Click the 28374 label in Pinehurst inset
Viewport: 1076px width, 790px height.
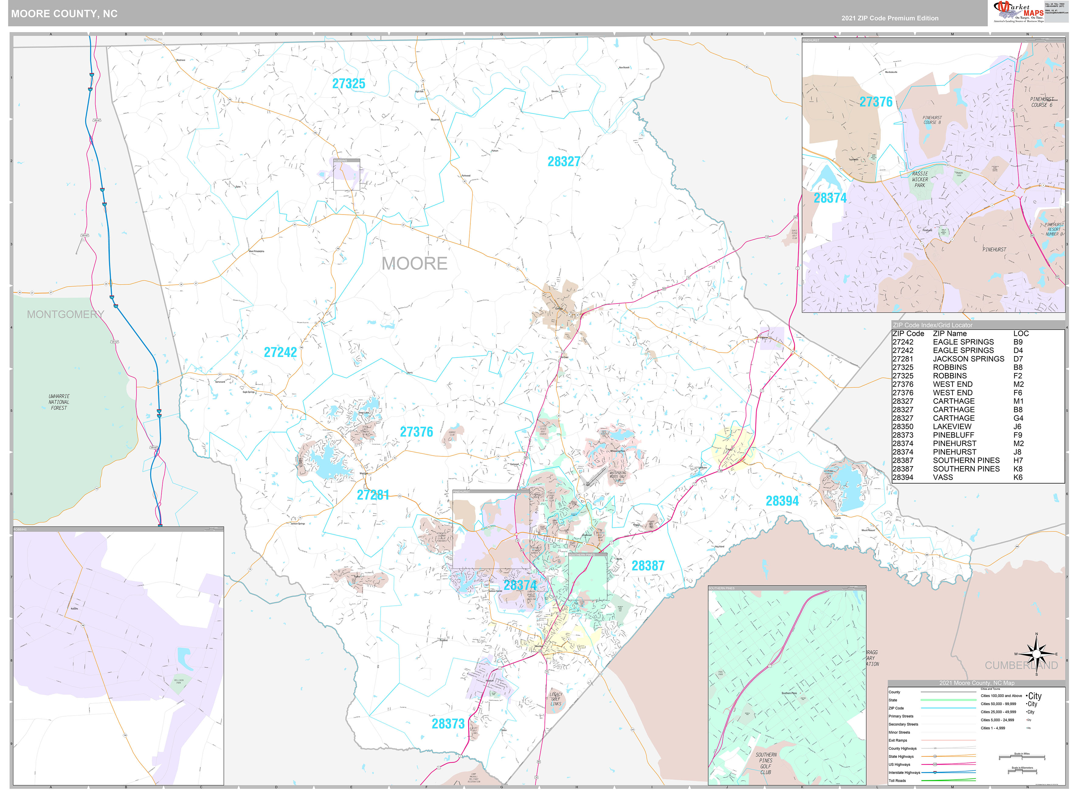point(830,198)
